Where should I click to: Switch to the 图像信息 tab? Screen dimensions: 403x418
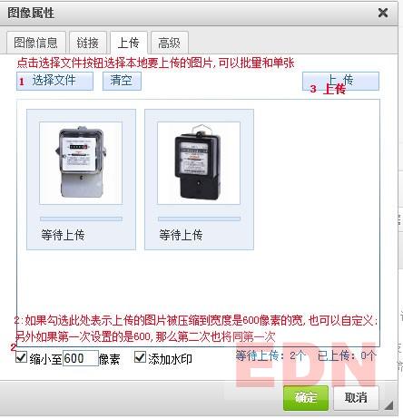36,43
